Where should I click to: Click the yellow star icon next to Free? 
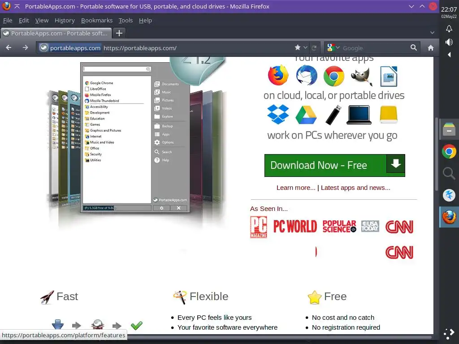pyautogui.click(x=315, y=297)
